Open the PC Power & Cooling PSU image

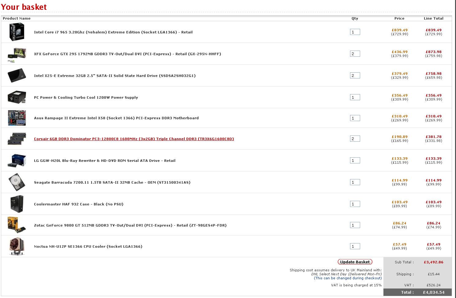click(x=17, y=97)
